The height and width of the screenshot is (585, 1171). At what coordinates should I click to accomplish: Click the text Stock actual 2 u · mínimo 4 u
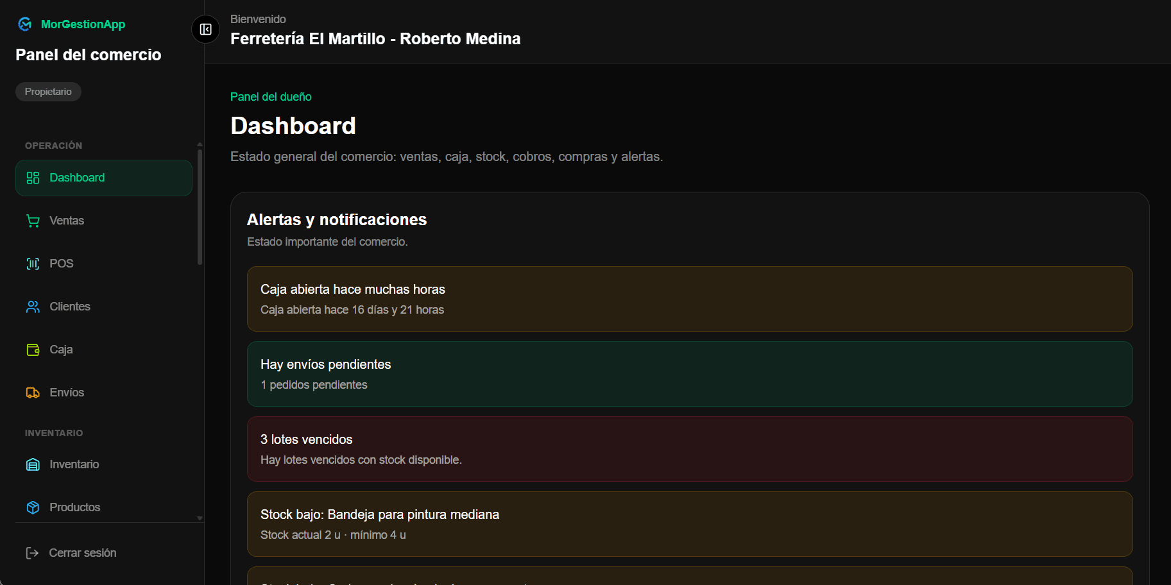pyautogui.click(x=333, y=535)
